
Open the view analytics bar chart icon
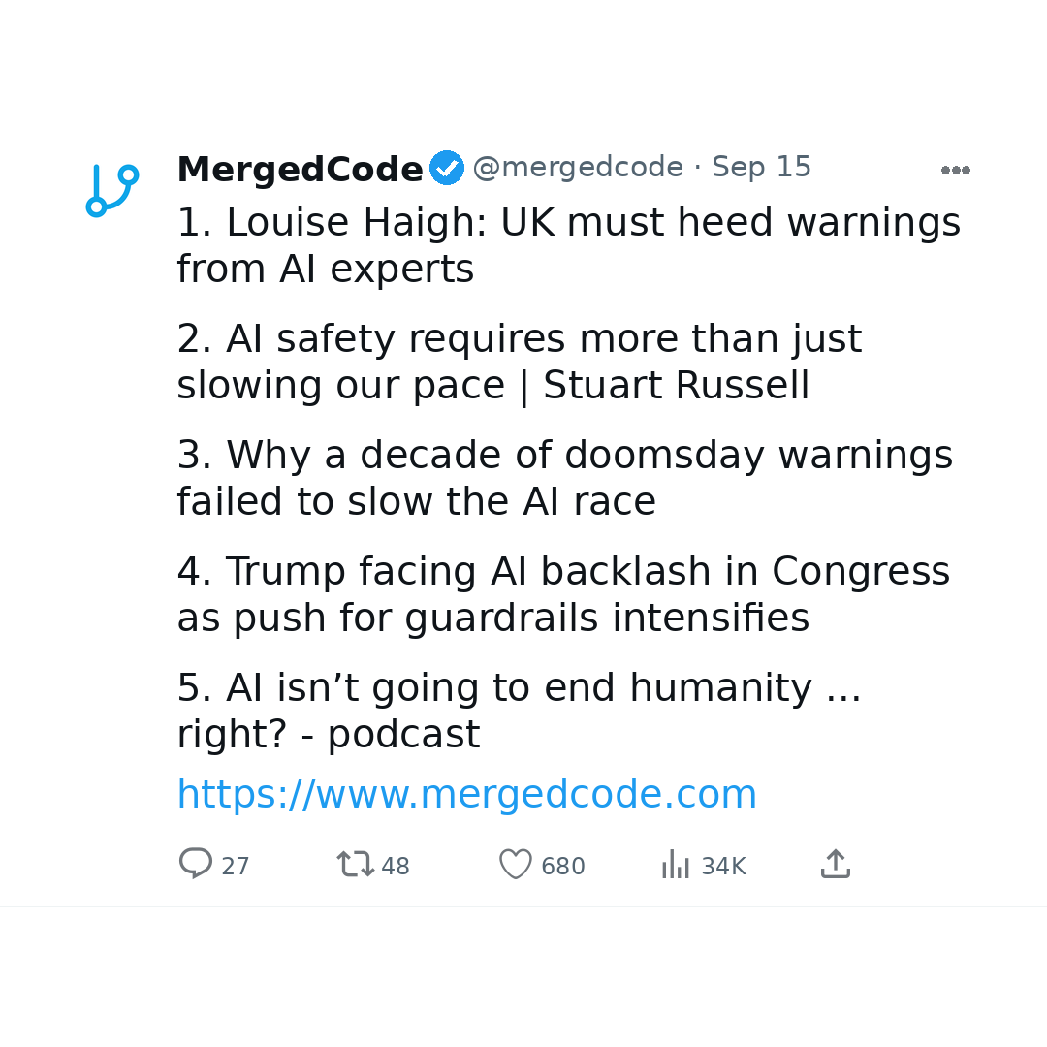tap(675, 864)
